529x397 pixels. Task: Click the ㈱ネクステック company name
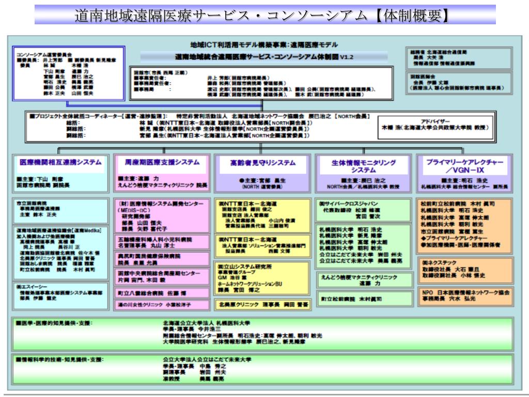(439, 262)
